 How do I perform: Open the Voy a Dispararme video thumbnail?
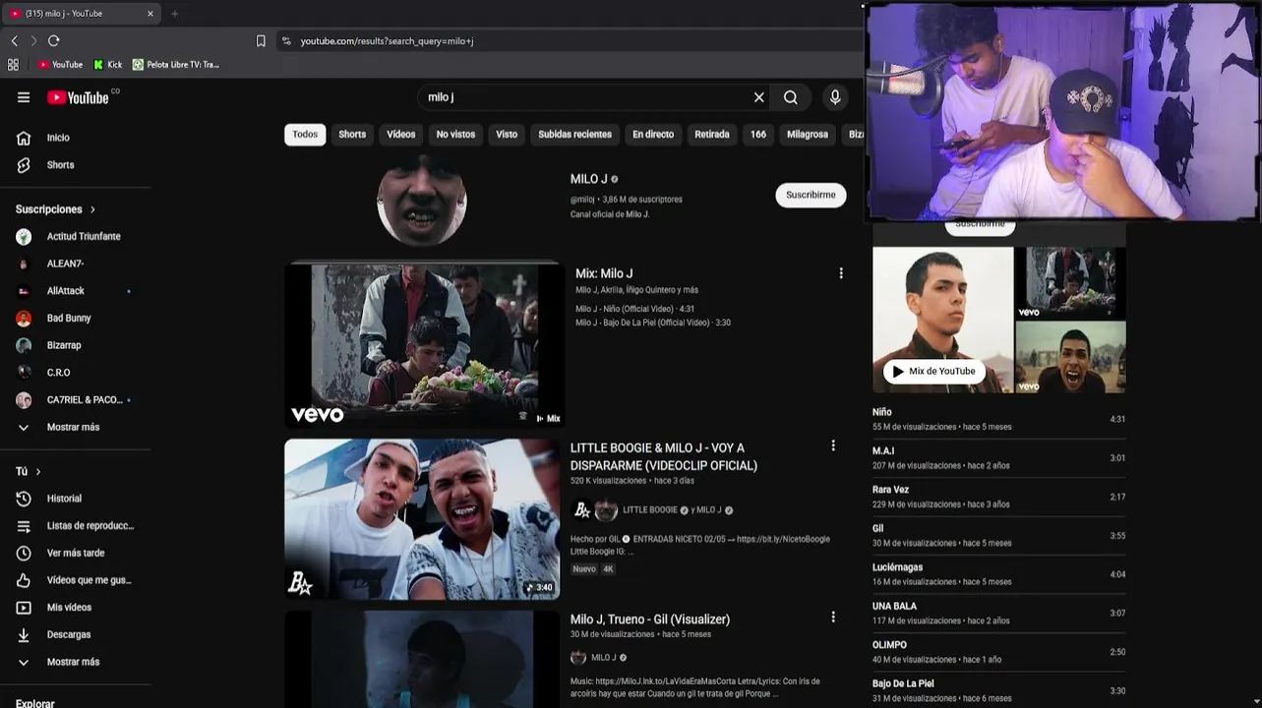point(422,519)
